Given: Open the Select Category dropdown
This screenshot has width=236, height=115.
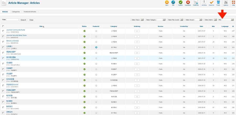Looking at the screenshot, I should point(155,20).
